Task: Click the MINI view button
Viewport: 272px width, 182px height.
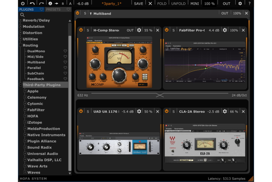Action: point(195,3)
